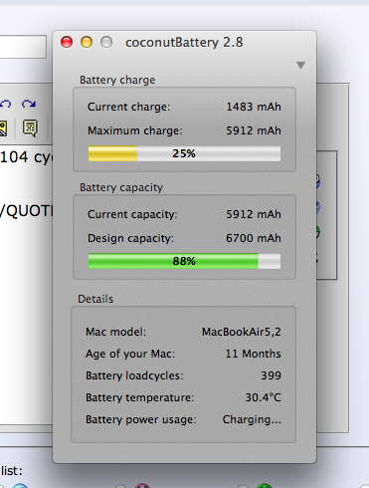This screenshot has height=488, width=369.
Task: Click the 'Battery charge' section heading
Action: point(117,80)
